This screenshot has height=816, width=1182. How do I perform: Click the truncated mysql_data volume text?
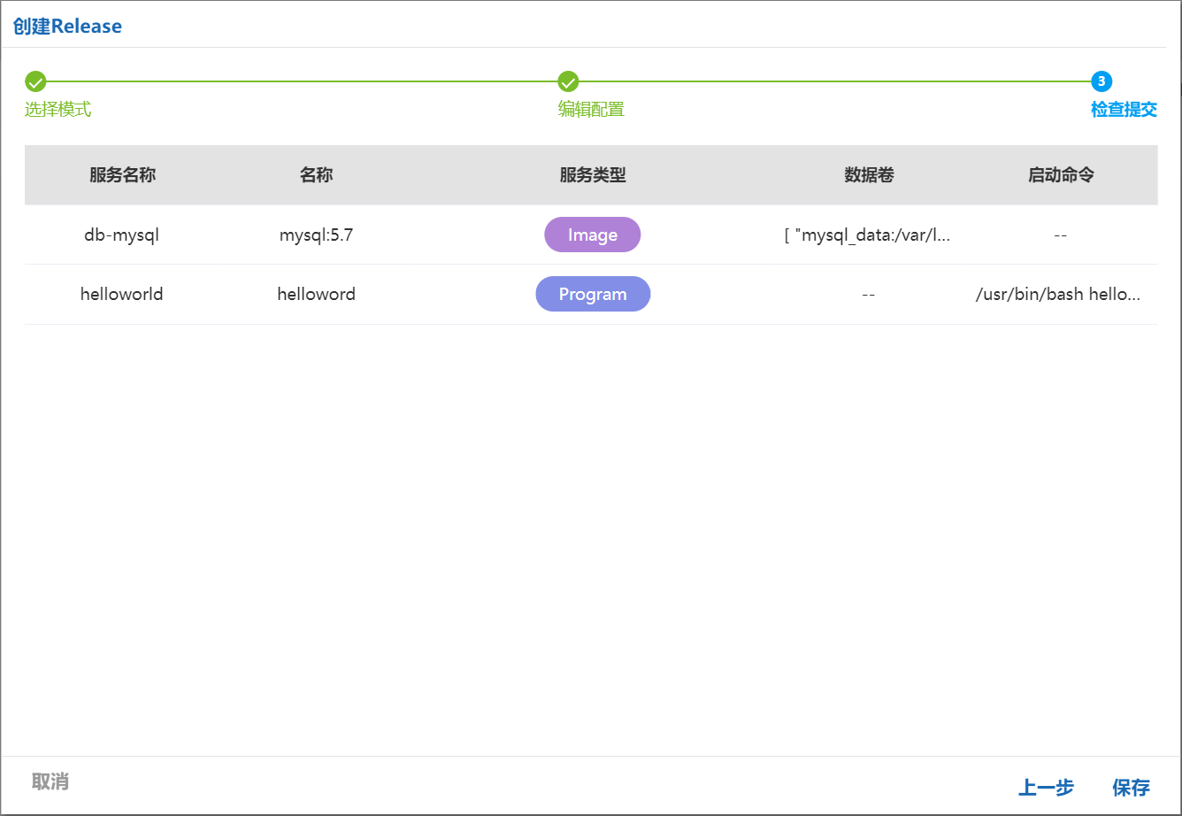[x=868, y=235]
